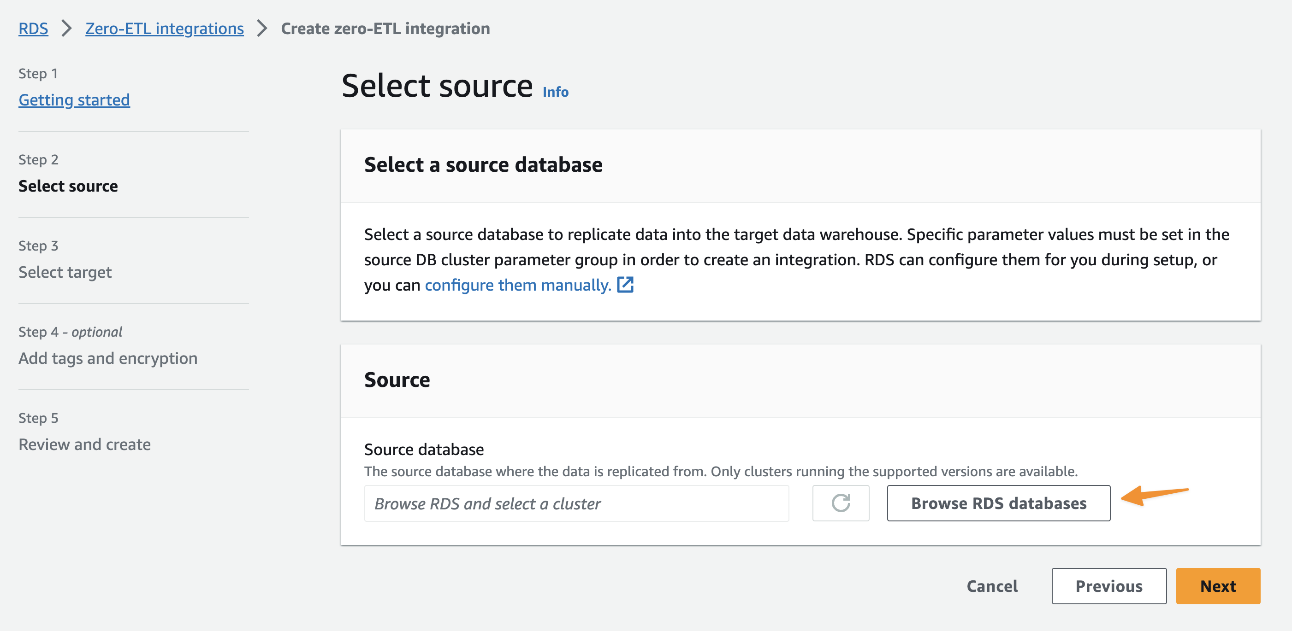Select Step 2 Select source in sidebar
Viewport: 1292px width, 631px height.
coord(68,186)
